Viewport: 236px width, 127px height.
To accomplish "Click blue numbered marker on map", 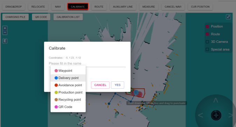I will point(136,92).
